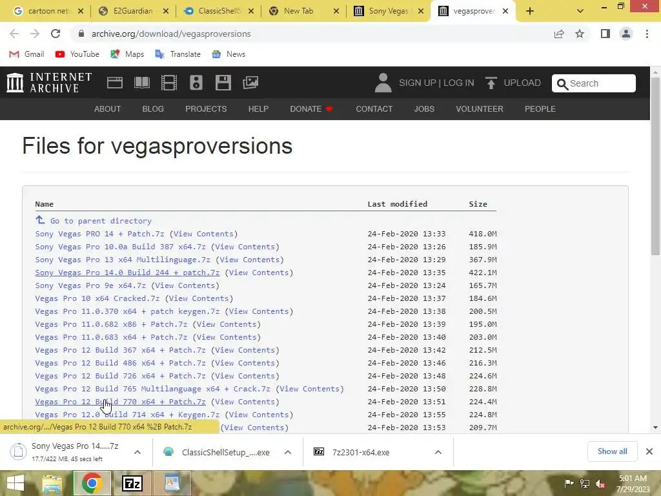Click the search magnifier icon
The width and height of the screenshot is (661, 496).
tap(562, 84)
